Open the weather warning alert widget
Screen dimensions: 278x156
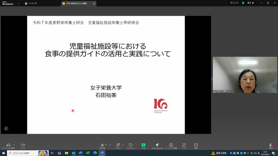tap(219, 153)
